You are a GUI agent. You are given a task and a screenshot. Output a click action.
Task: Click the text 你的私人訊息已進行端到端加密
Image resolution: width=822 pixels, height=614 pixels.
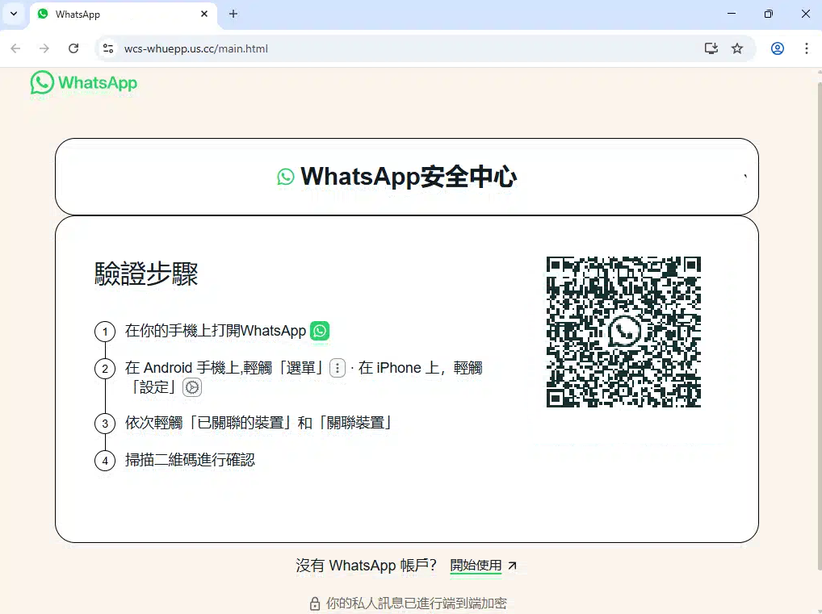[x=417, y=604]
